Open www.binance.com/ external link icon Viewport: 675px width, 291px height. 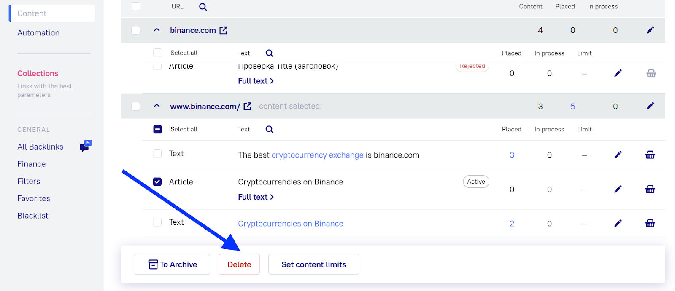[x=248, y=106]
